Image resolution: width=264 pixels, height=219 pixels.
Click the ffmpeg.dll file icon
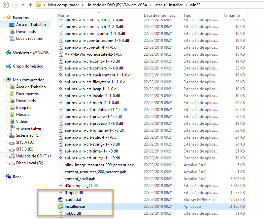tap(60, 193)
